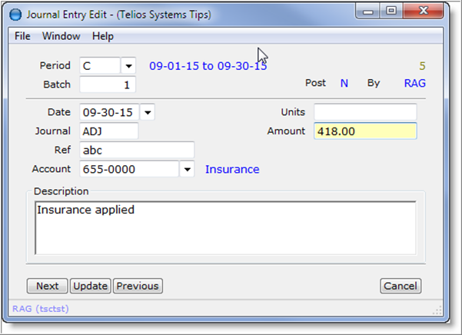Image resolution: width=462 pixels, height=335 pixels.
Task: Expand the Account dropdown list
Action: pos(187,169)
